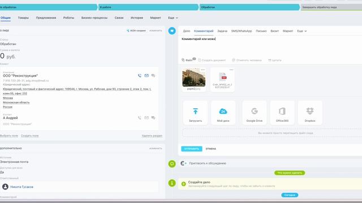Open responsible user Никита Гусаков
The height and width of the screenshot is (203, 362).
point(21,187)
